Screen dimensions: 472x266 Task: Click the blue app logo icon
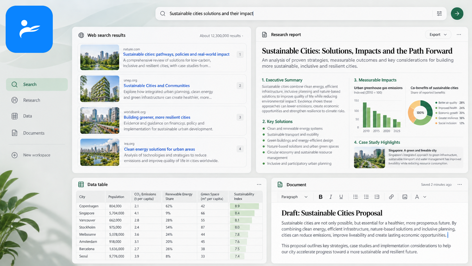(29, 29)
